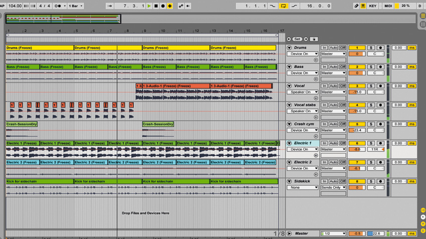Jump to previous locator arrow
Image resolution: width=426 pixels, height=239 pixels.
click(289, 39)
